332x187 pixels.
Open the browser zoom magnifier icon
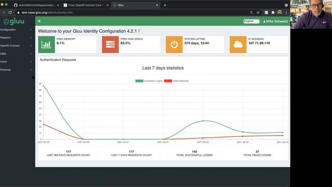(251, 12)
